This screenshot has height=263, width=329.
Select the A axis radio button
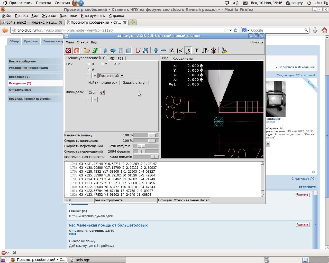point(89,70)
